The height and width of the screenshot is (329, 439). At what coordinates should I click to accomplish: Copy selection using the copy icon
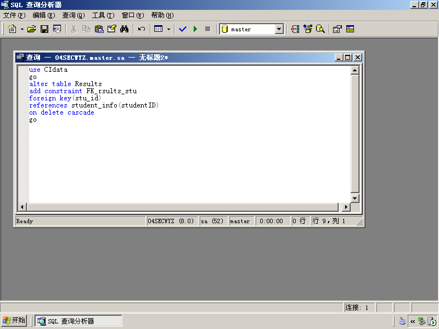pos(86,29)
